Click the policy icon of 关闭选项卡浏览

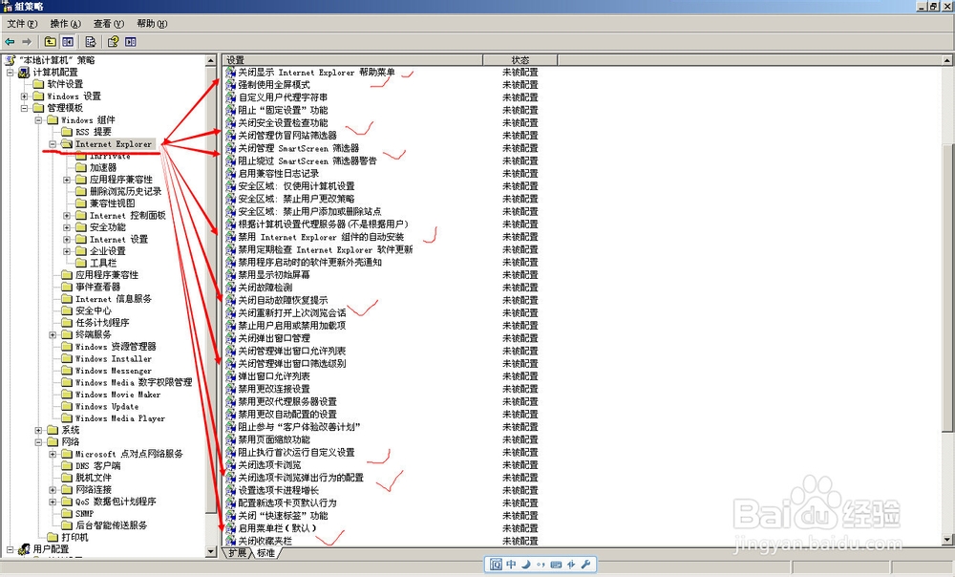click(231, 465)
